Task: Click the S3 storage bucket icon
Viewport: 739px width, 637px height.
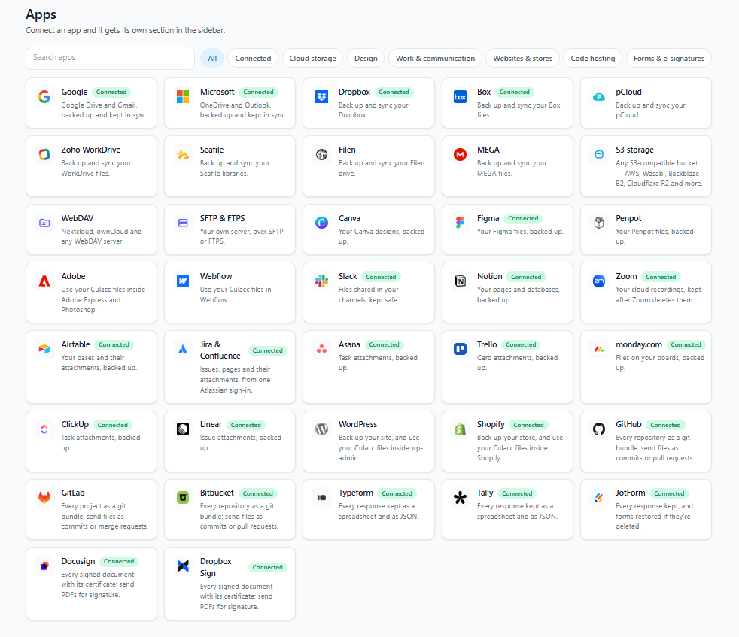Action: click(599, 154)
